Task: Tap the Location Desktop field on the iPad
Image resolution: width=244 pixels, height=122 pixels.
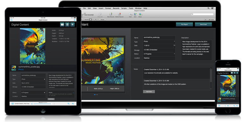Action: pyautogui.click(x=33, y=96)
